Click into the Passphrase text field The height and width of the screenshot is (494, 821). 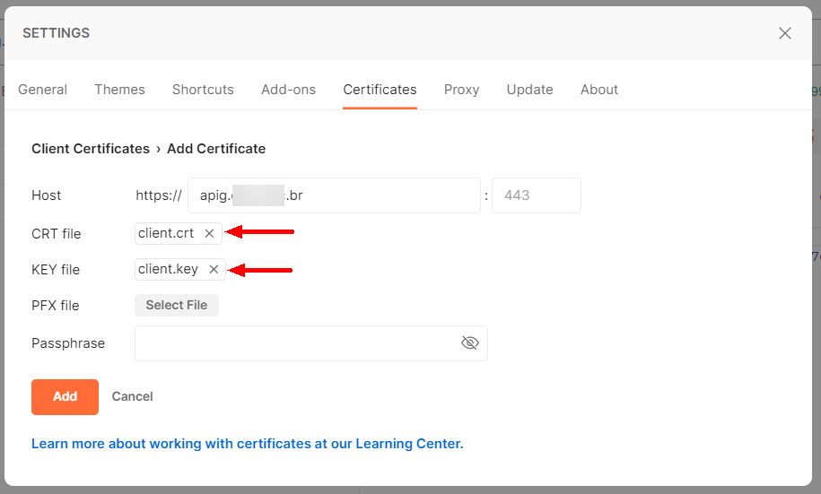(x=296, y=343)
